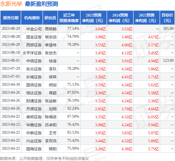Image resolution: width=175 pixels, height=161 pixels.
Task: Click the 74.70% accuracy value
Action: (x=73, y=37)
